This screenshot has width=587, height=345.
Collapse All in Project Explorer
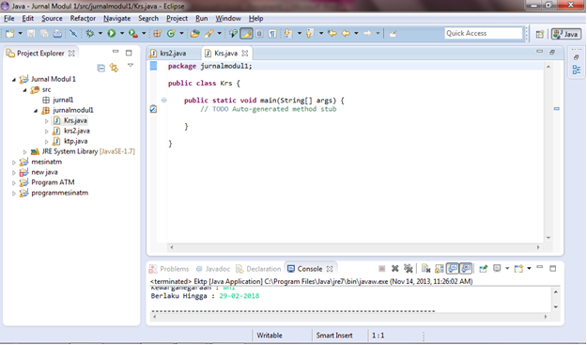(x=101, y=68)
